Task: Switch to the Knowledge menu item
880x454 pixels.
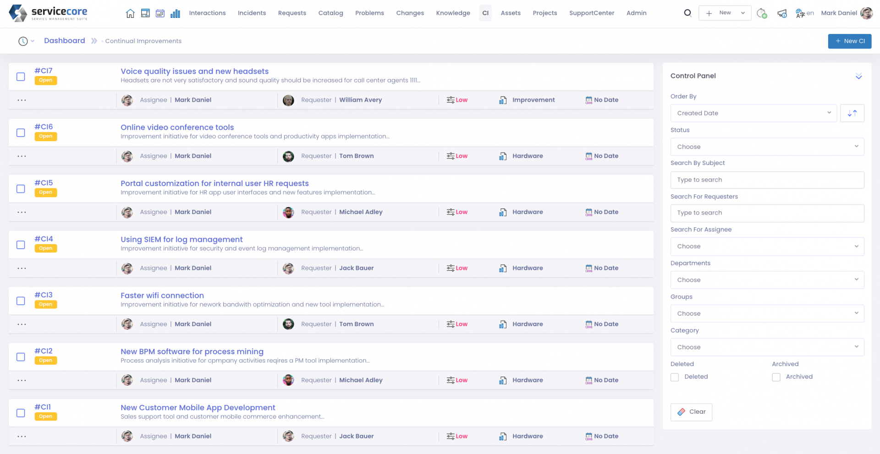Action: click(453, 13)
